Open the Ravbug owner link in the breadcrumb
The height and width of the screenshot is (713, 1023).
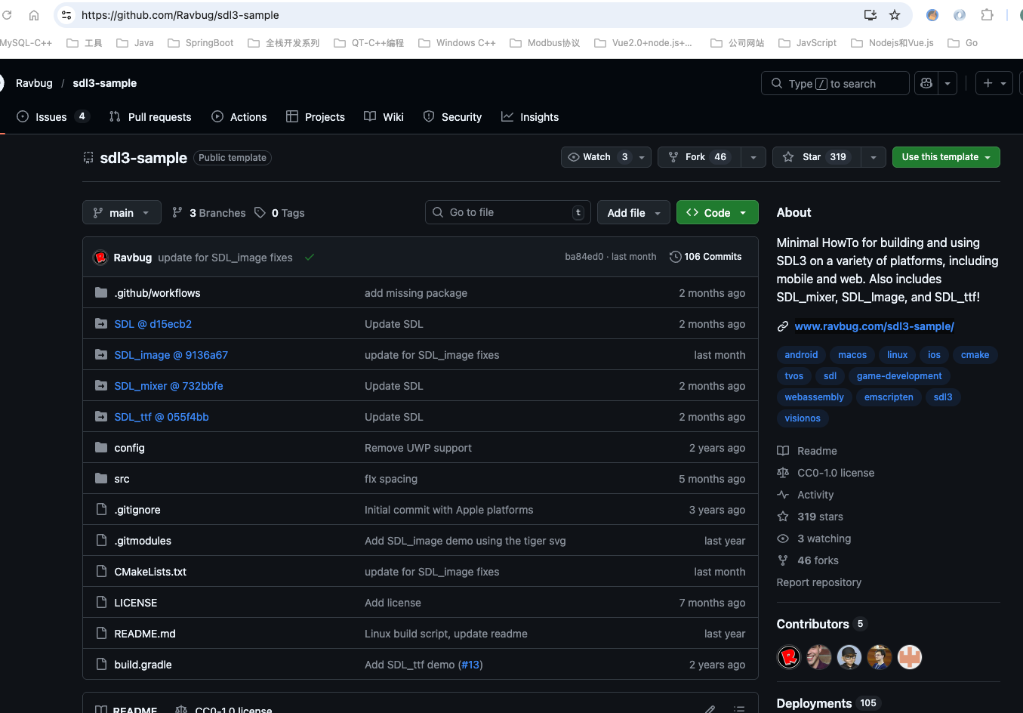(x=34, y=83)
